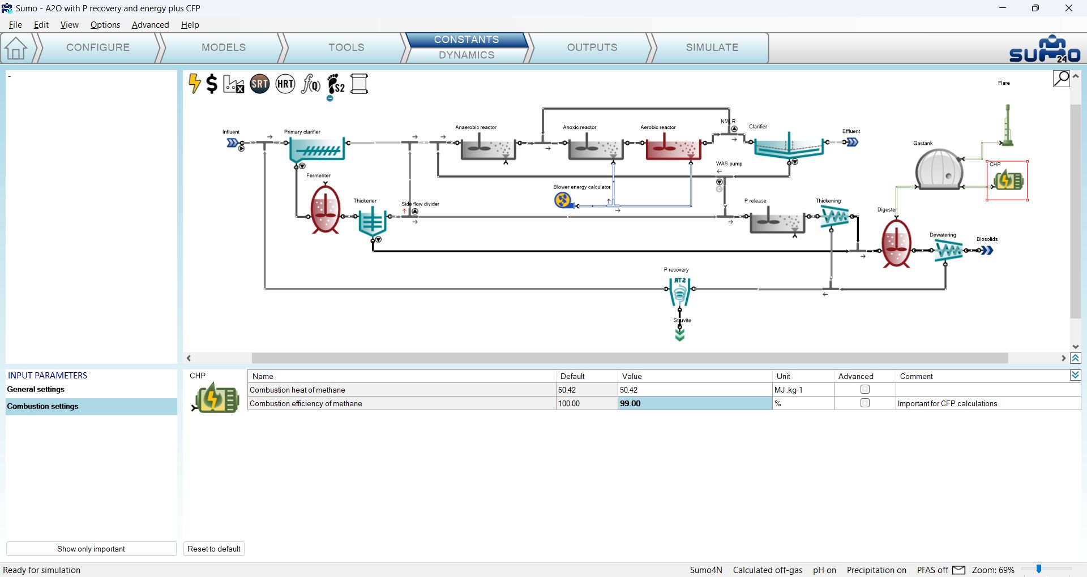Select the Blower energy calculator
This screenshot has width=1087, height=577.
tap(563, 200)
